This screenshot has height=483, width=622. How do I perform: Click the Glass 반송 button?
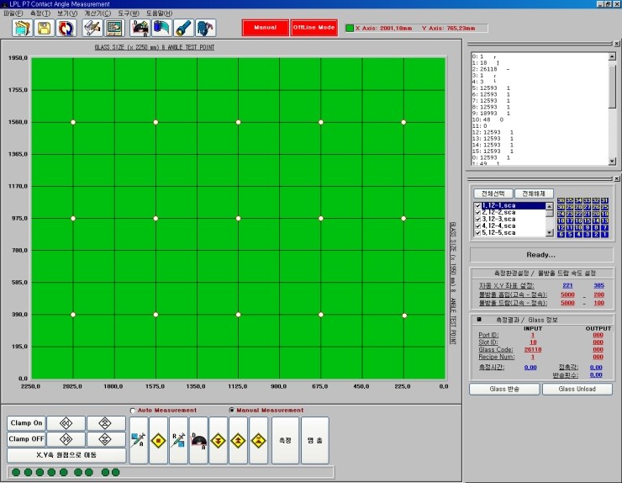504,390
